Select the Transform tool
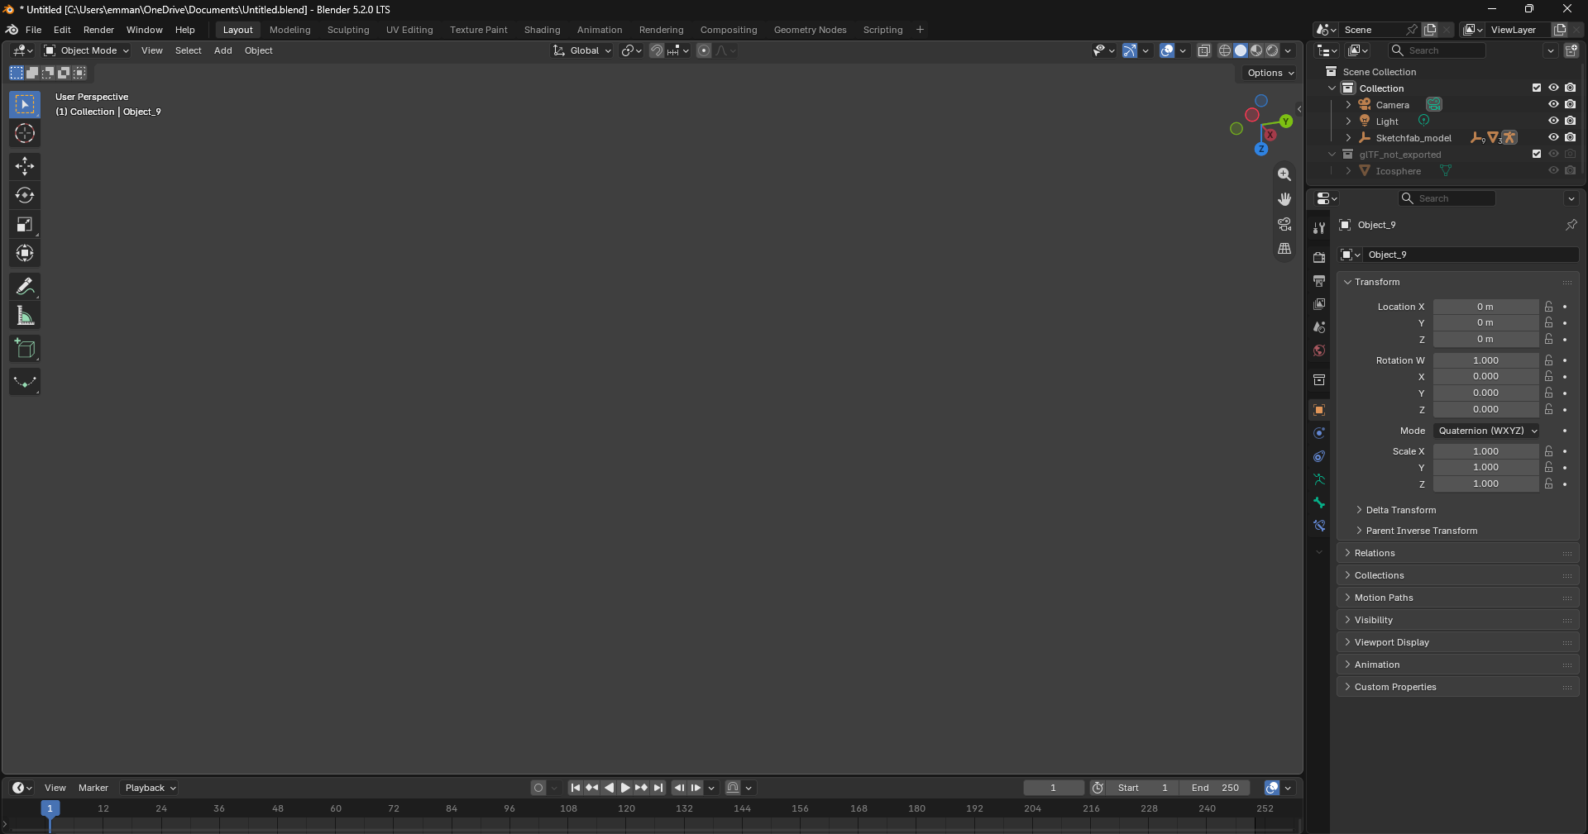 [25, 253]
